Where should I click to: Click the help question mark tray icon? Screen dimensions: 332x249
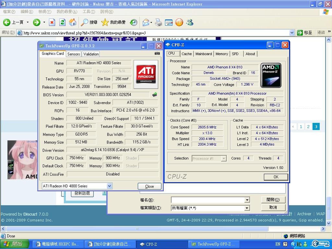[x=285, y=244]
